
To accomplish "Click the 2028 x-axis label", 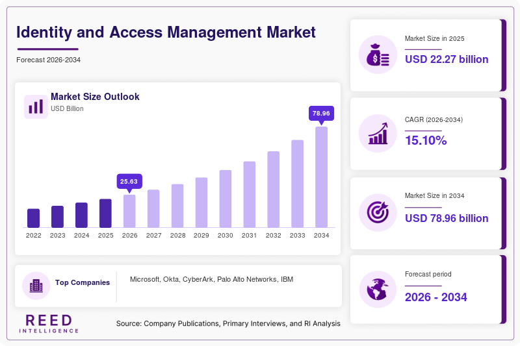I will (177, 236).
